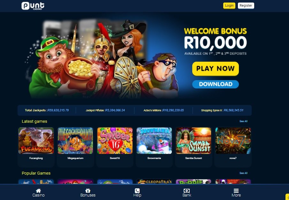The width and height of the screenshot is (289, 200).
Task: Click the Register button
Action: pos(246,5)
